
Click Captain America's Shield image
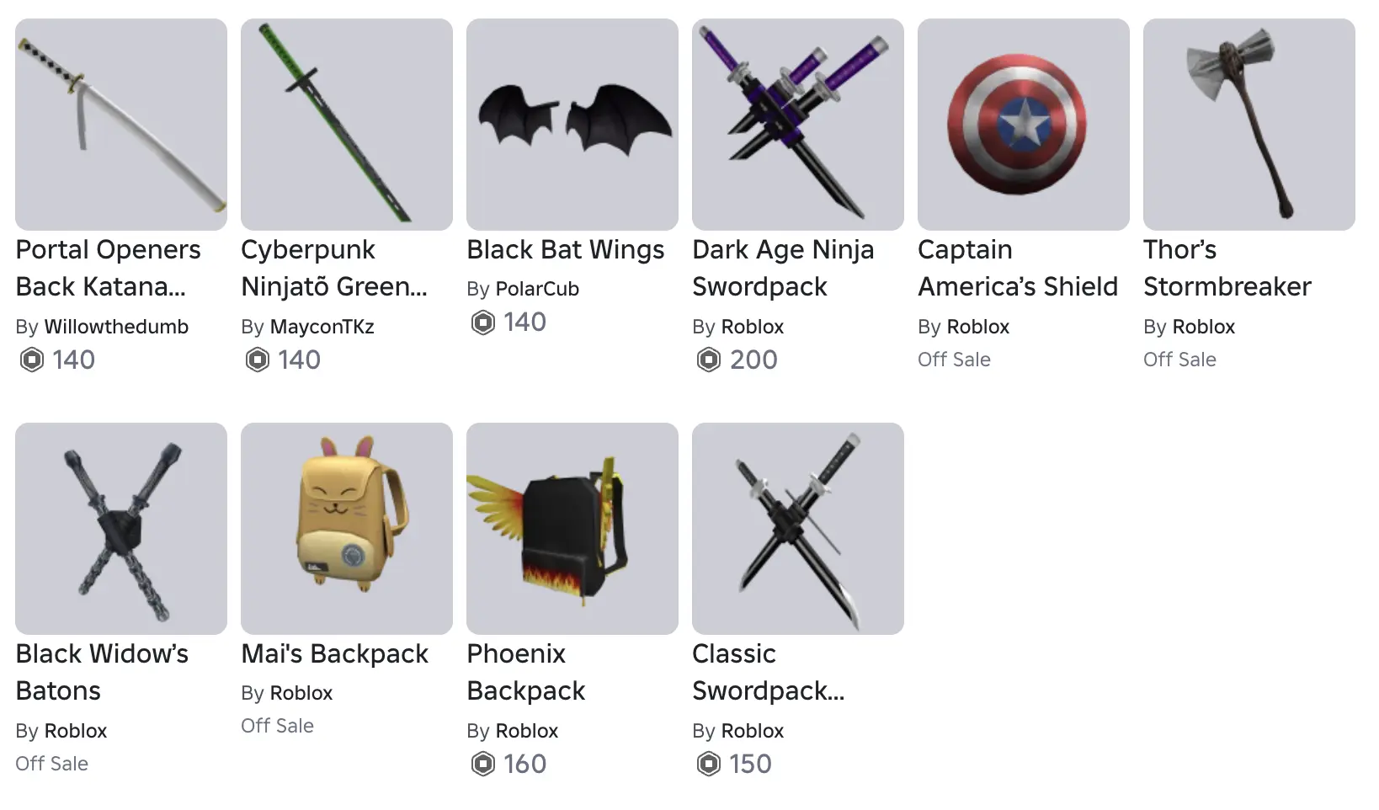pyautogui.click(x=1024, y=125)
